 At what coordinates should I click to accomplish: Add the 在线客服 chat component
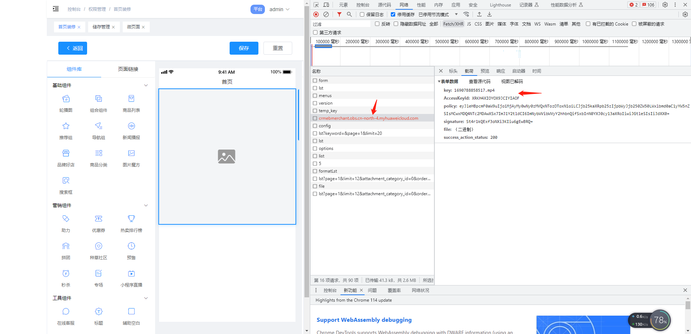66,316
